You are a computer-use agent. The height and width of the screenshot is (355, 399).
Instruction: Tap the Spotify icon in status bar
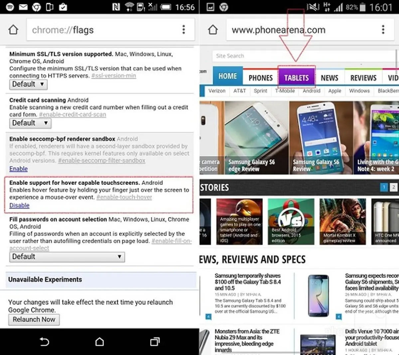tap(10, 7)
